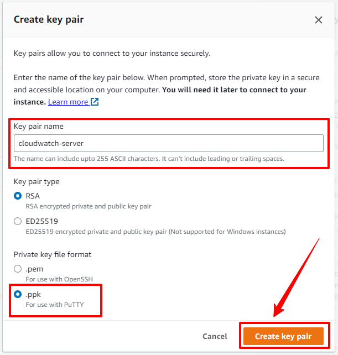Focus the Key pair name text field
338x355 pixels.
[168, 143]
